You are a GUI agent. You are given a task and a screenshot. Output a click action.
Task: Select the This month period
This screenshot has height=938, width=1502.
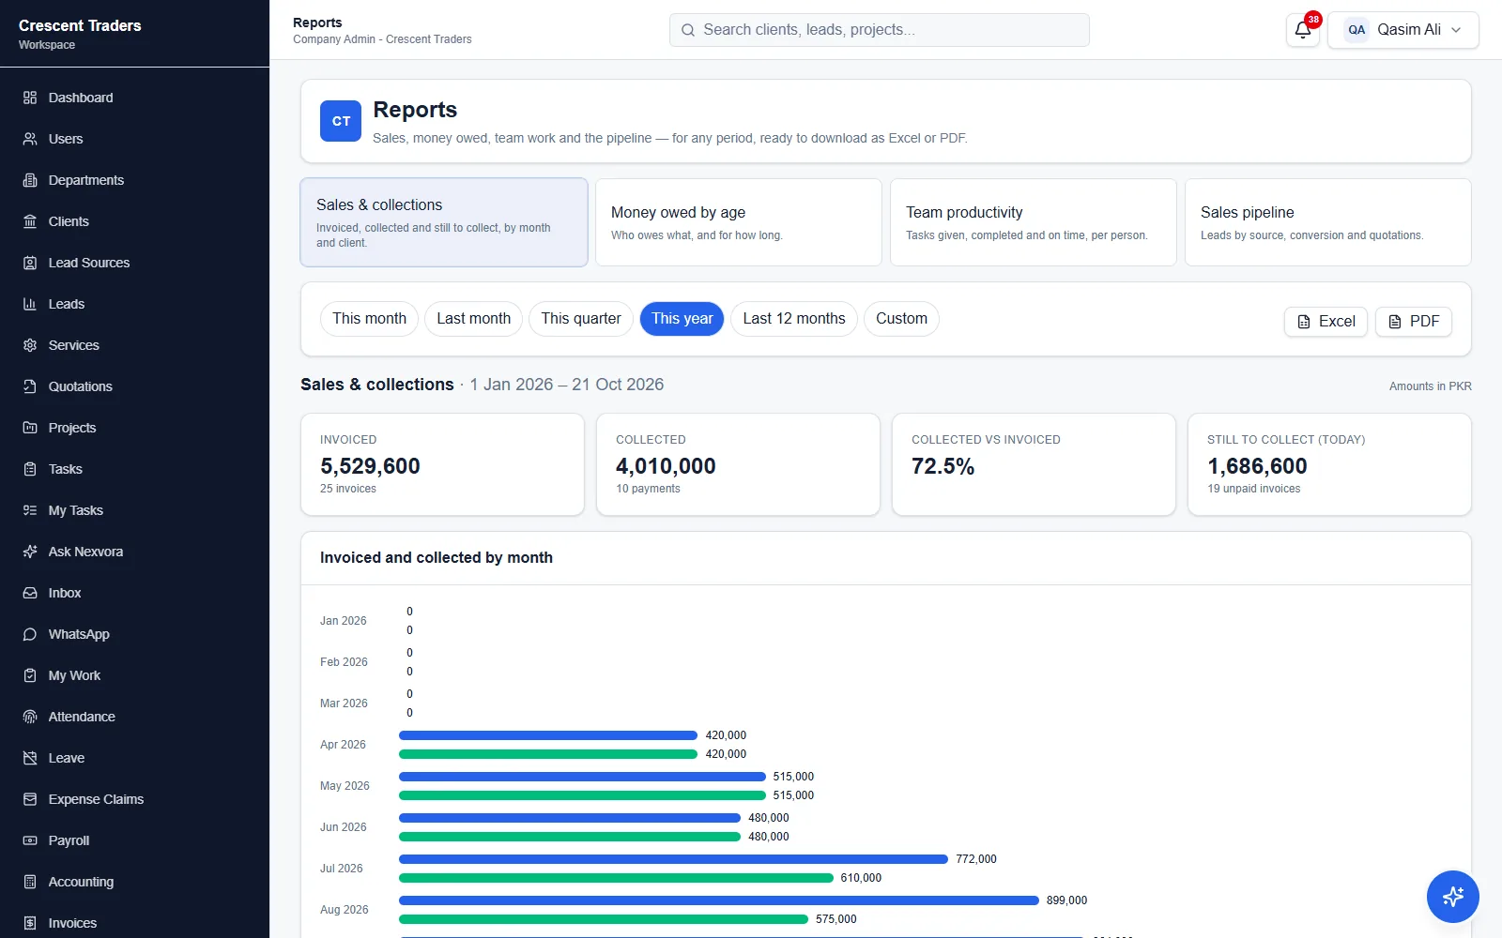click(x=369, y=319)
